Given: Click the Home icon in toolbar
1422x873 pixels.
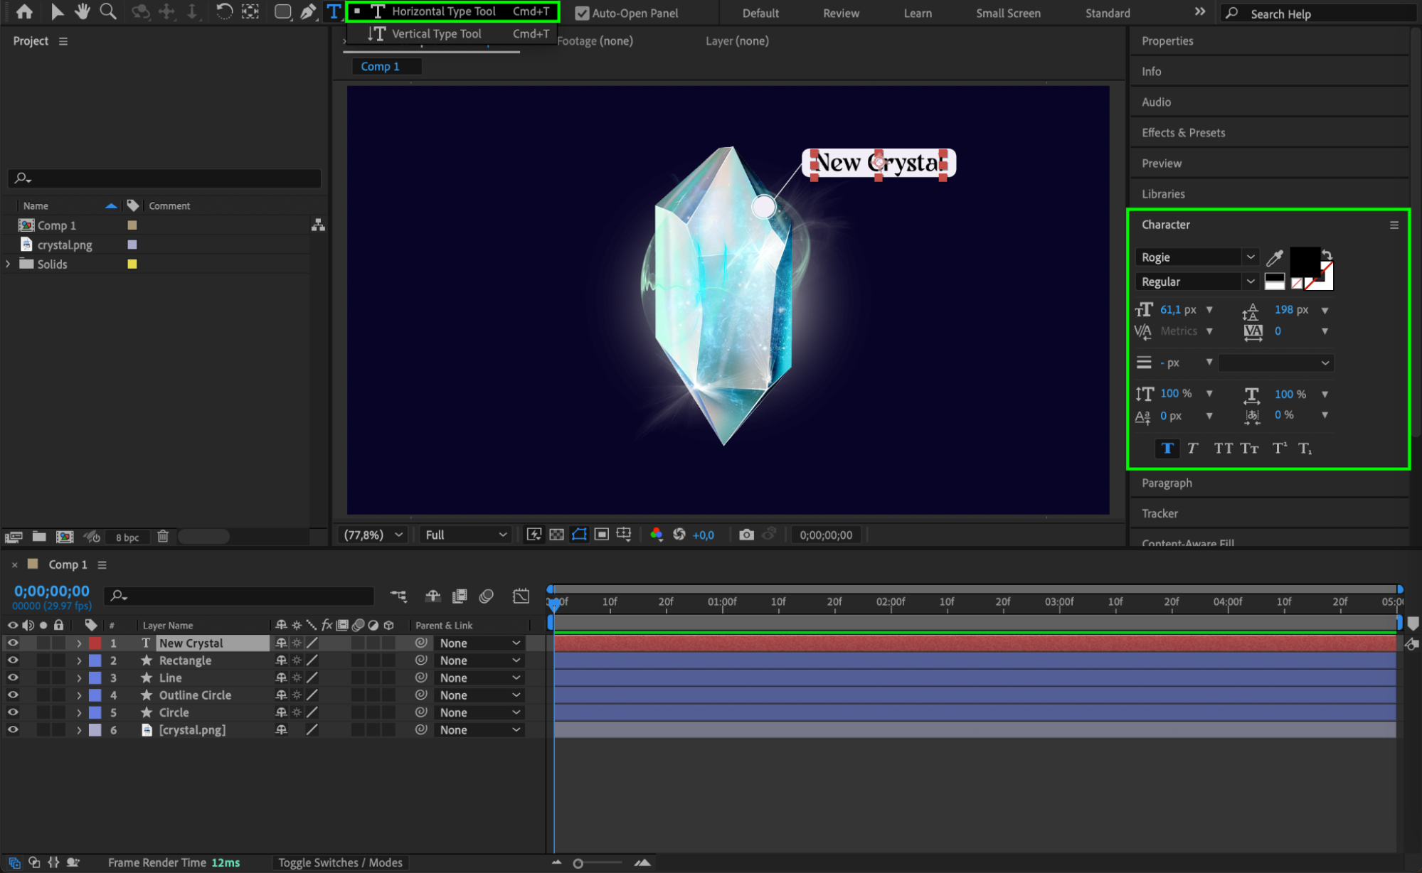Looking at the screenshot, I should pos(24,11).
